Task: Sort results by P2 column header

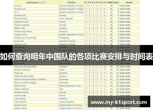Action: (89, 2)
